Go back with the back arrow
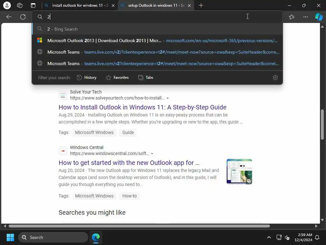 [x=9, y=17]
